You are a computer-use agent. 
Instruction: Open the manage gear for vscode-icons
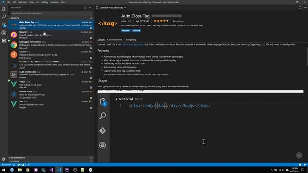(x=91, y=98)
